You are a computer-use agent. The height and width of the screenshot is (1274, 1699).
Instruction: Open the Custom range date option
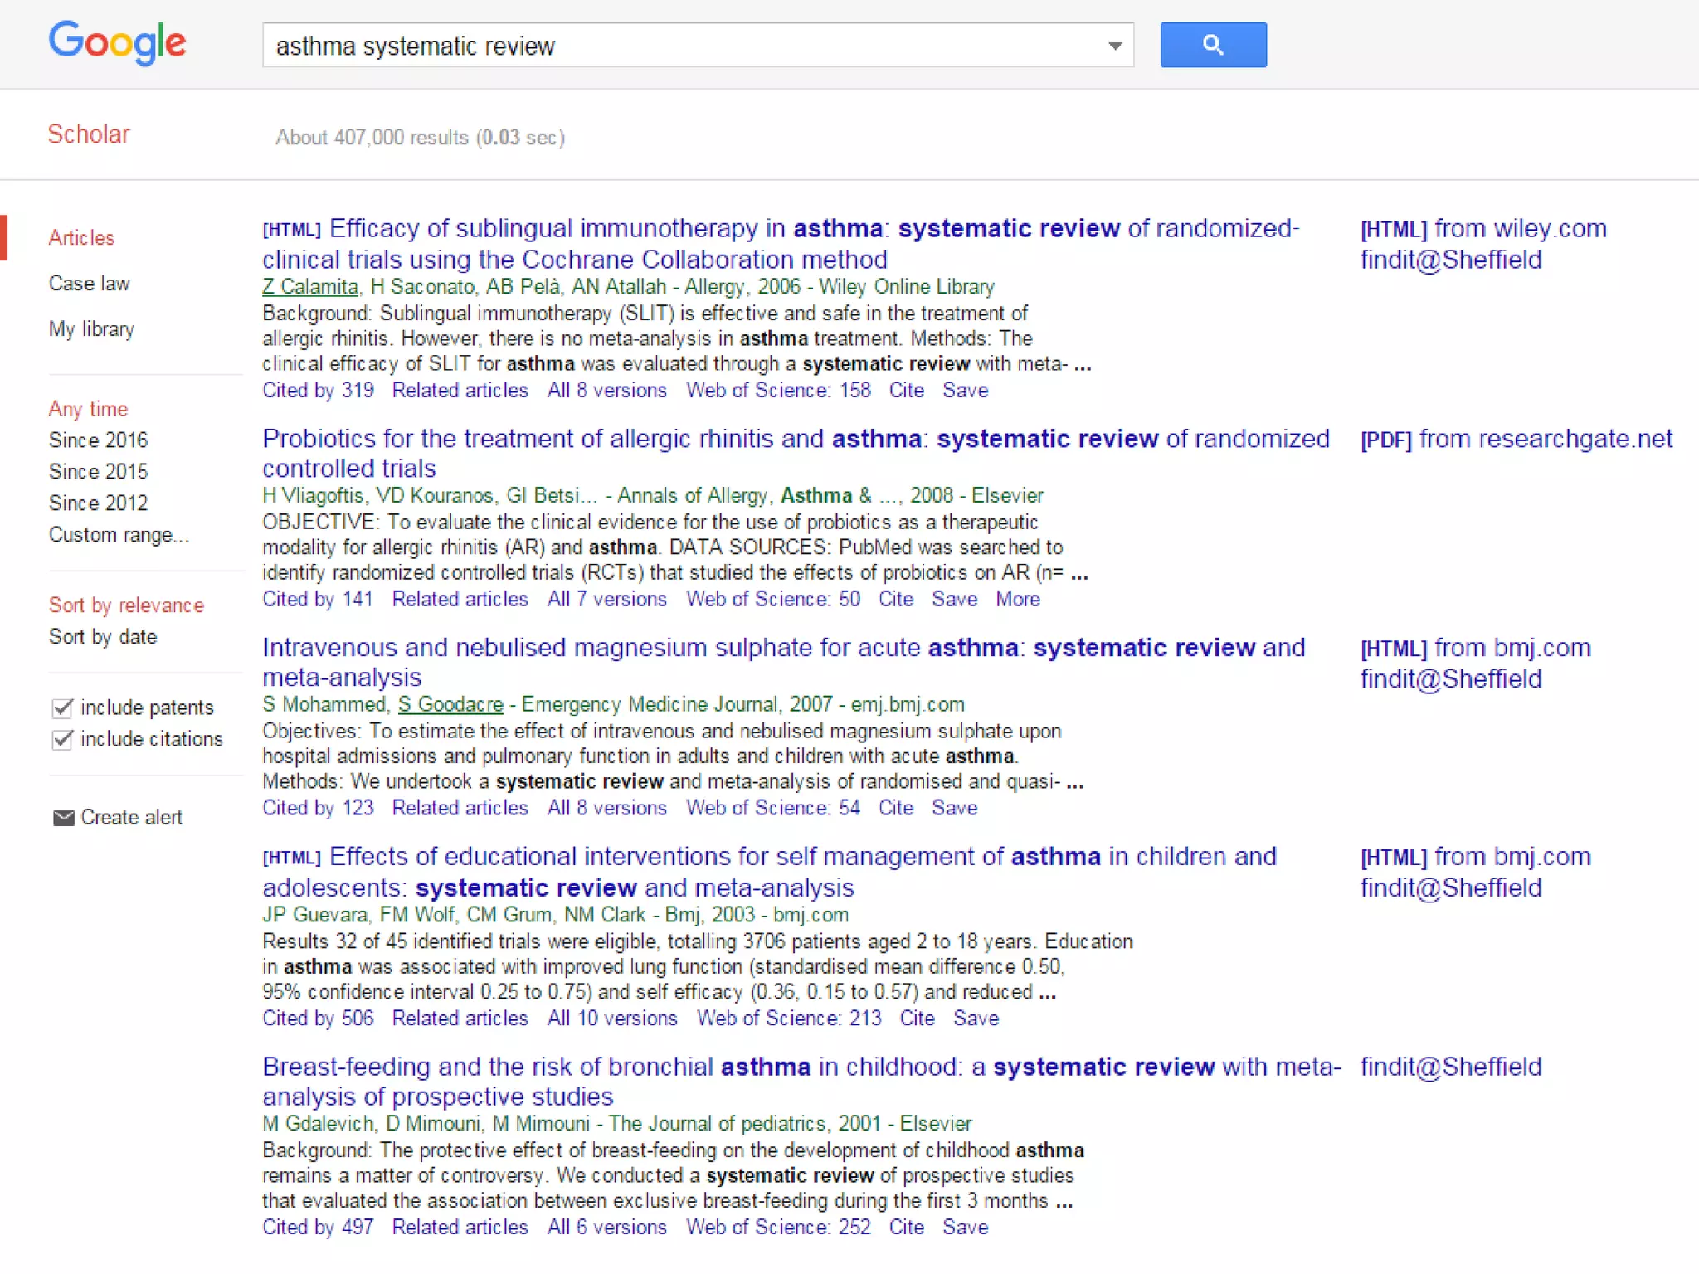point(119,535)
